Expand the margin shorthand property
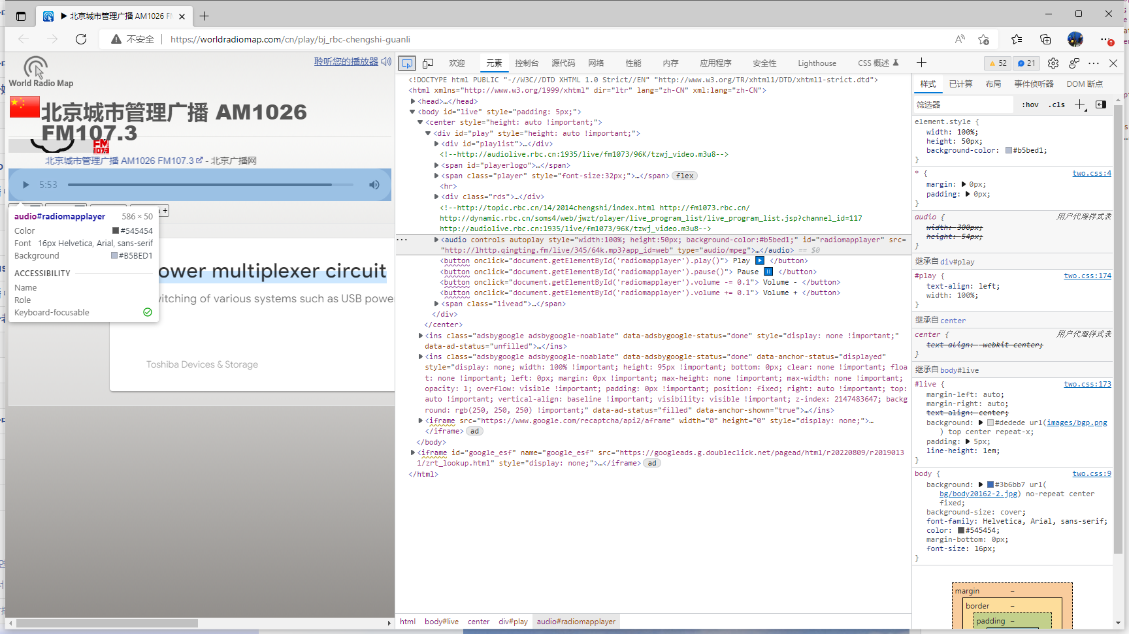The height and width of the screenshot is (634, 1129). coord(964,184)
